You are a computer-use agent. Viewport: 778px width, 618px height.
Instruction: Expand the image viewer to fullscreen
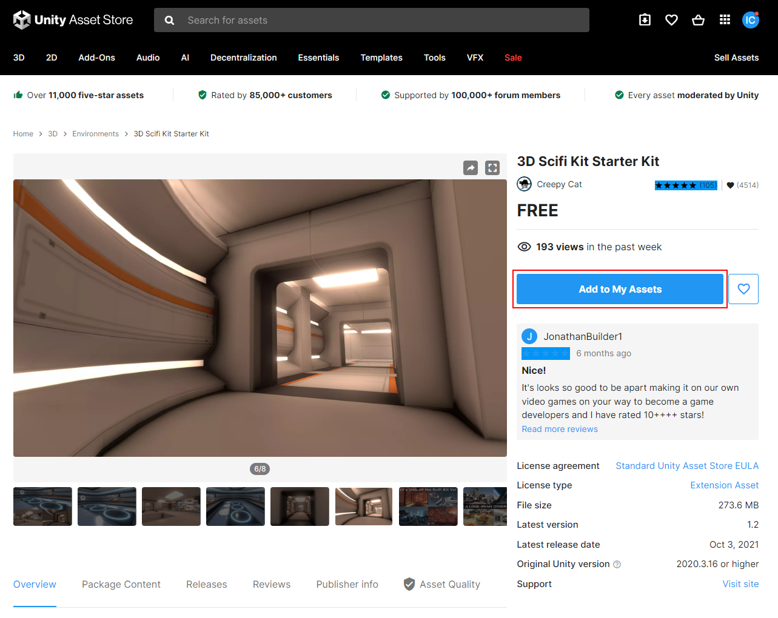tap(492, 168)
